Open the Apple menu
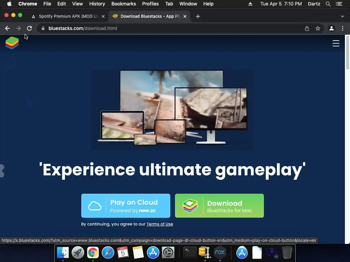Viewport: 350px width, 262px height. (x=9, y=4)
